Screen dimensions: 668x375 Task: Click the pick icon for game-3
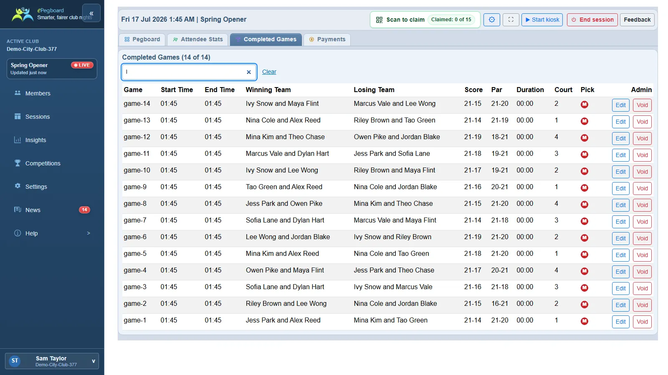point(584,288)
